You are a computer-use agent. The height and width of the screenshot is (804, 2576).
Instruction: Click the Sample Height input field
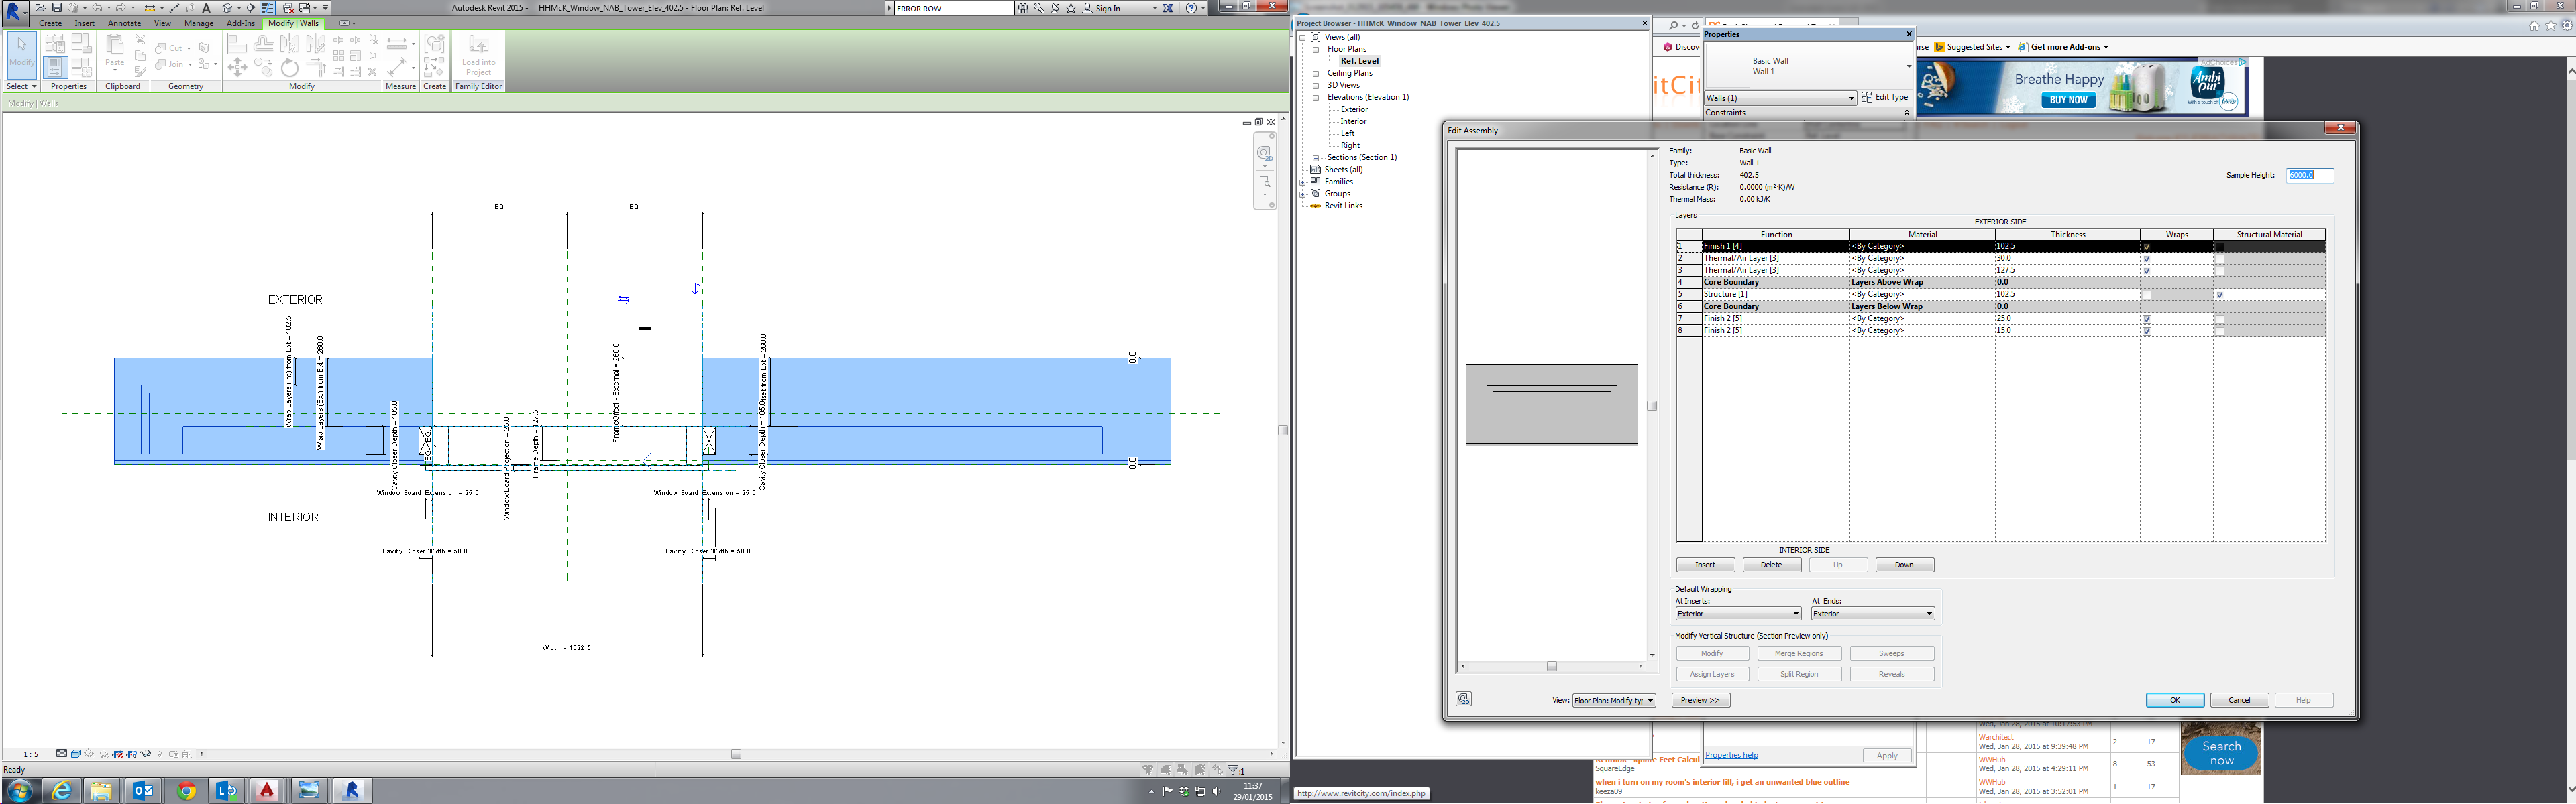coord(2309,175)
